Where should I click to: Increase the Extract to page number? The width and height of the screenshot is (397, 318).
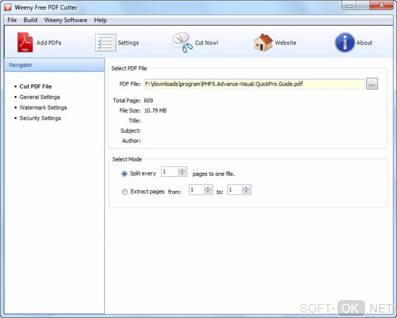click(x=246, y=188)
